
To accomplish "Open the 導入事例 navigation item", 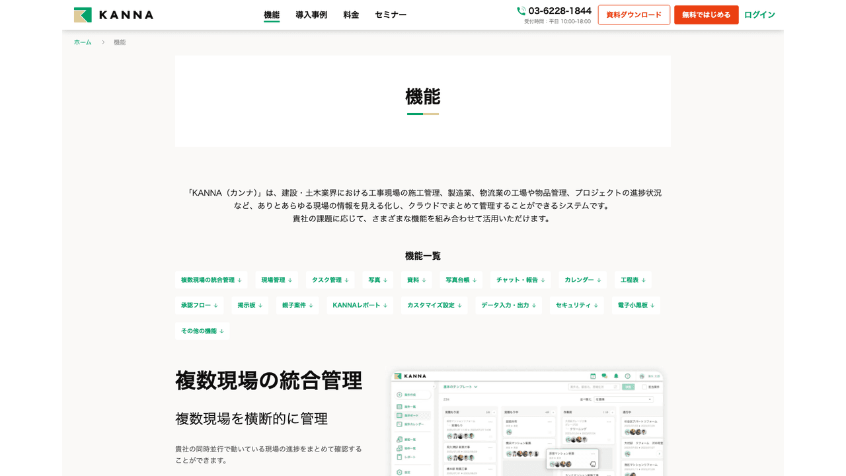I will (x=311, y=15).
